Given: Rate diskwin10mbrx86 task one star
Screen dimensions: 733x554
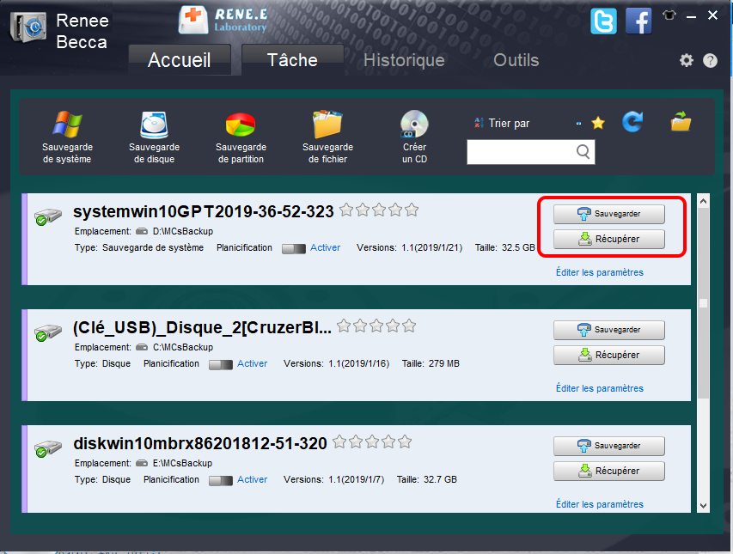Looking at the screenshot, I should [339, 441].
